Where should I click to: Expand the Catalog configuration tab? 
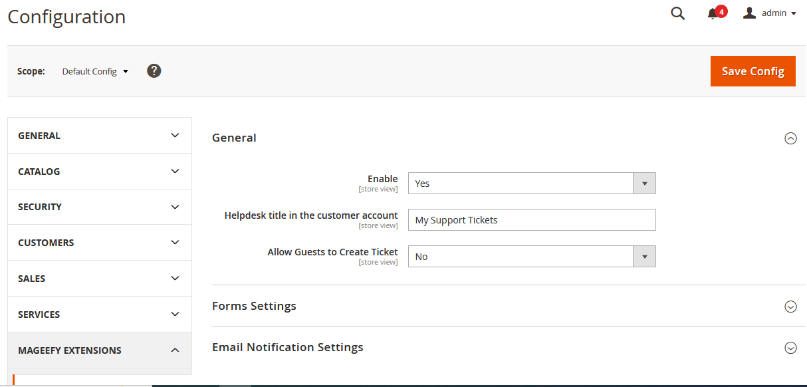click(x=100, y=172)
